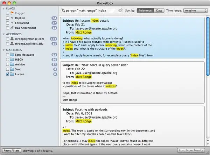Click the Load More Results button
The height and width of the screenshot is (155, 210).
point(191,150)
